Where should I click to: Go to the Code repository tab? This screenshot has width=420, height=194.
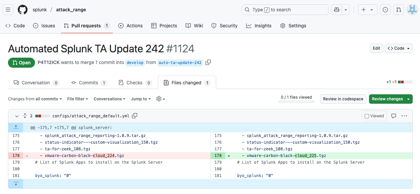tap(15, 26)
